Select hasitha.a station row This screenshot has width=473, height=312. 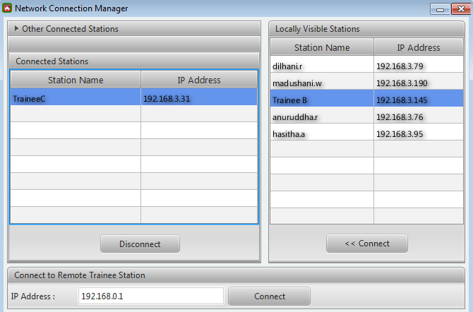click(322, 132)
